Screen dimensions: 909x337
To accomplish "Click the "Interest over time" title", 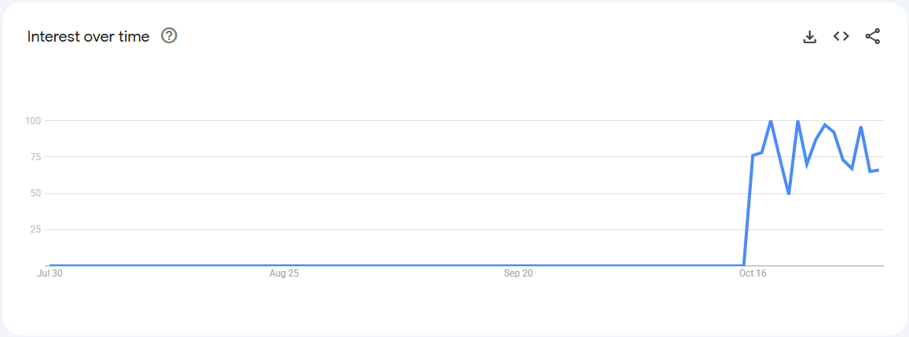I will click(x=88, y=37).
